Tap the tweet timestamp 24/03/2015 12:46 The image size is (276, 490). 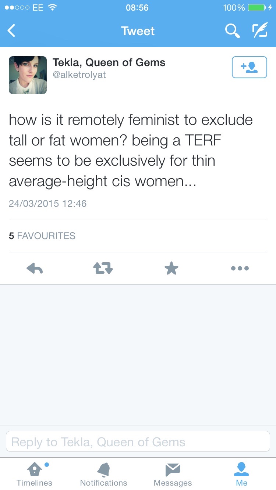[x=48, y=203]
